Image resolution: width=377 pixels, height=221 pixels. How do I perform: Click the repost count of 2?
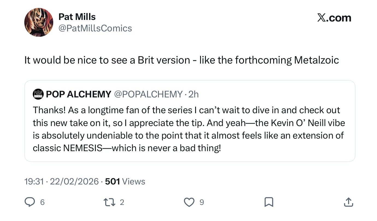pyautogui.click(x=122, y=202)
